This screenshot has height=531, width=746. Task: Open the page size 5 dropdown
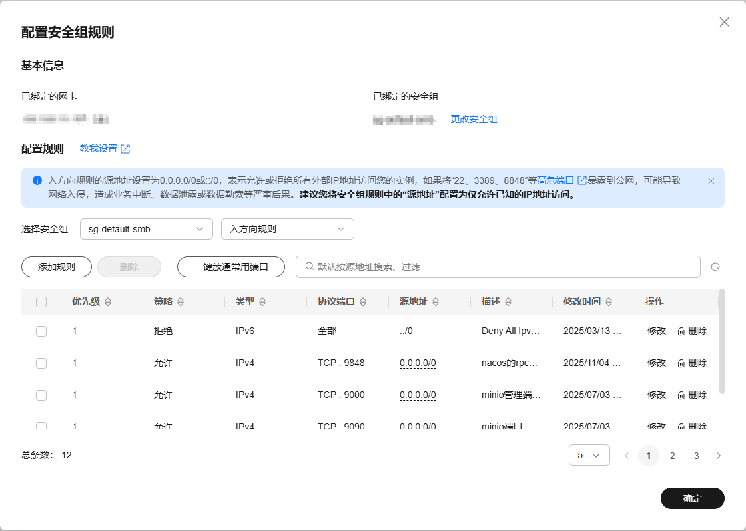[589, 455]
